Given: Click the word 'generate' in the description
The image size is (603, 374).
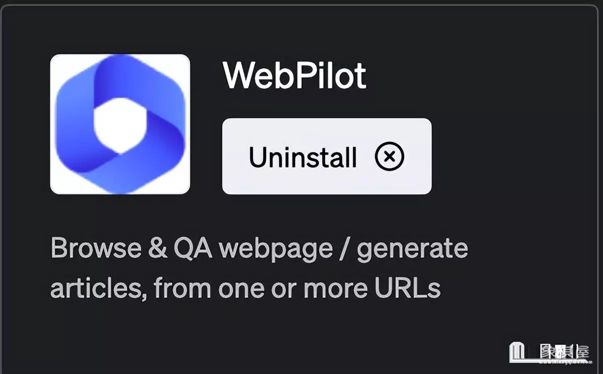Looking at the screenshot, I should (412, 250).
